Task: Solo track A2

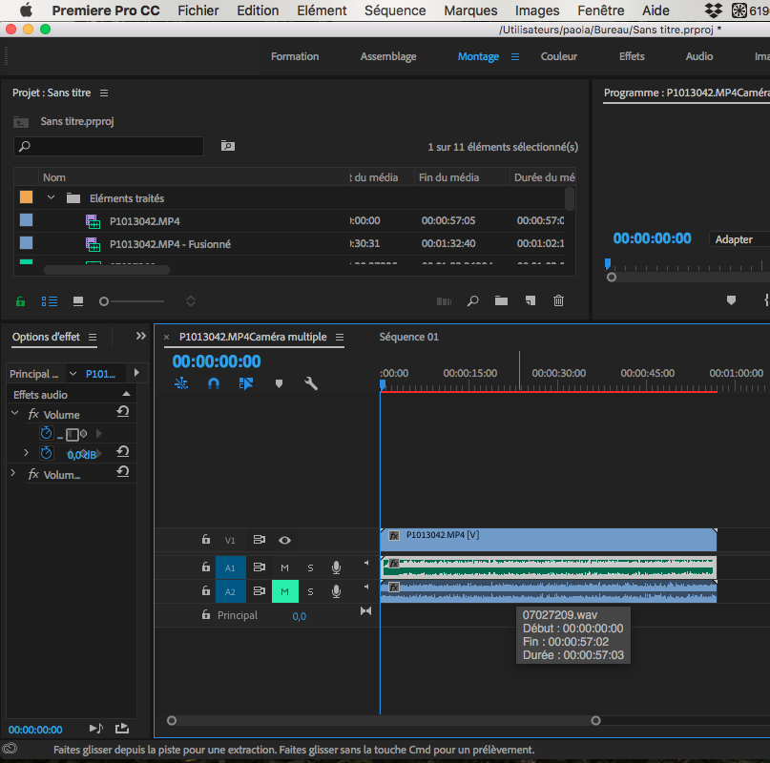Action: pos(310,591)
